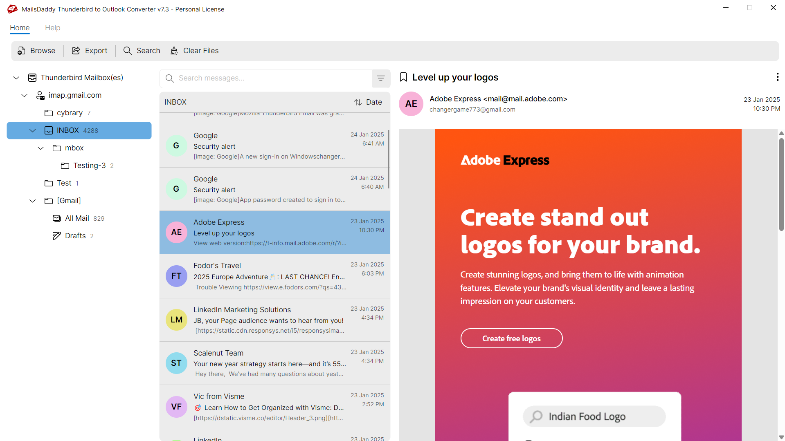The image size is (785, 441).
Task: Collapse the mbox folder chevron
Action: [x=41, y=148]
